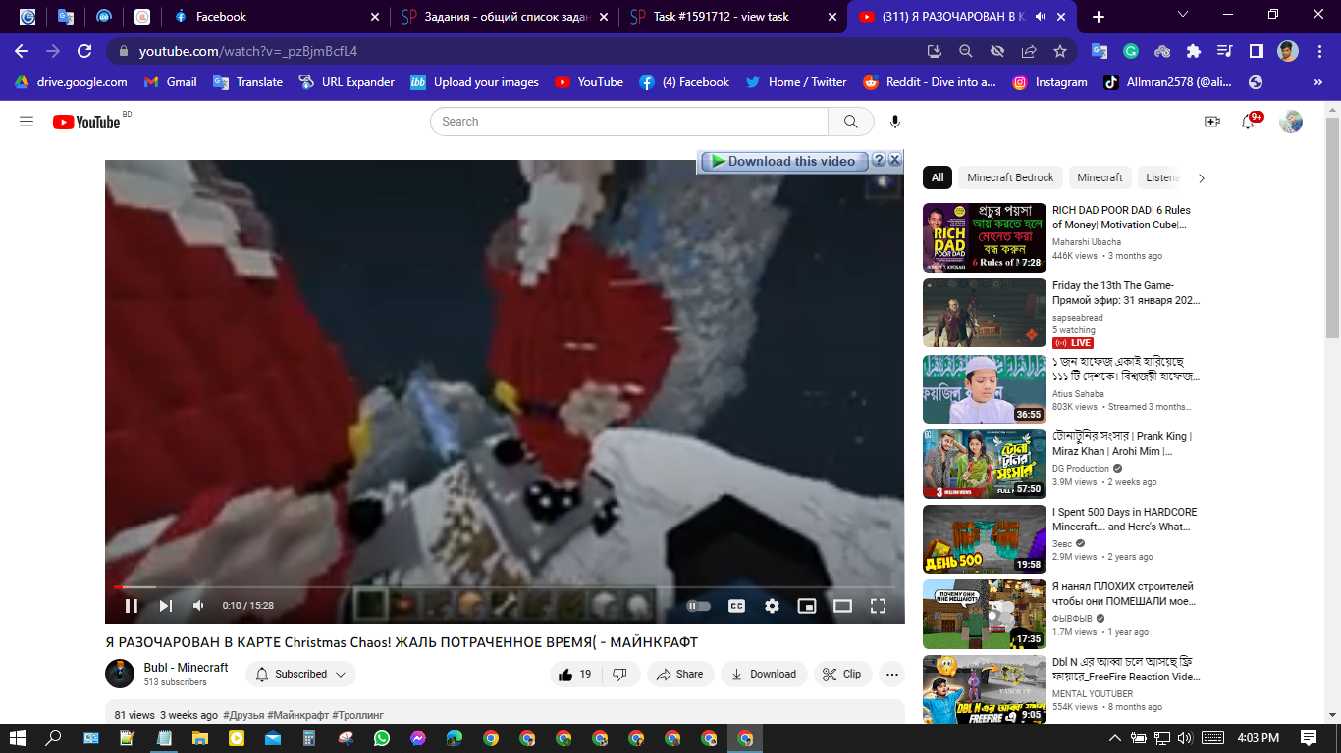Screen dimensions: 1341x753
Task: Click the video progress bar
Action: [x=505, y=587]
